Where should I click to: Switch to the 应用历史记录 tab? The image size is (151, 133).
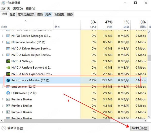[x=26, y=15]
